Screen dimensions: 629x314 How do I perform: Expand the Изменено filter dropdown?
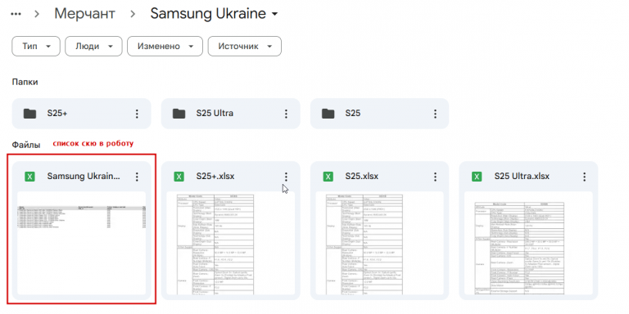click(165, 47)
